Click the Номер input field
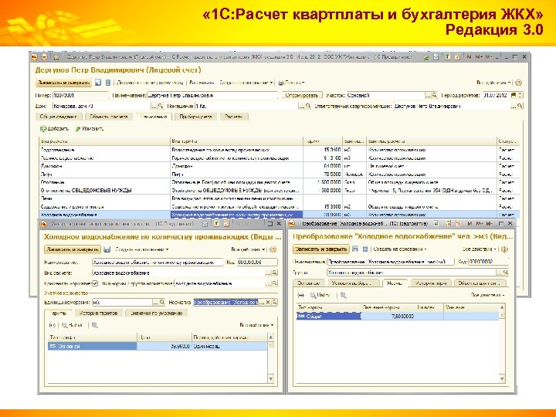Screen dimensions: 556x417 click(x=80, y=96)
